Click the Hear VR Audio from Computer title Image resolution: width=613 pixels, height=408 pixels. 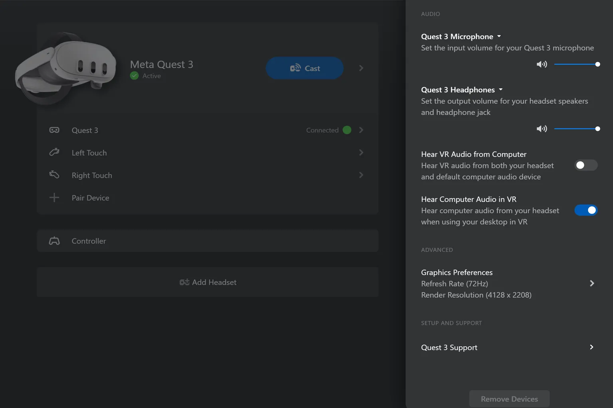(474, 154)
